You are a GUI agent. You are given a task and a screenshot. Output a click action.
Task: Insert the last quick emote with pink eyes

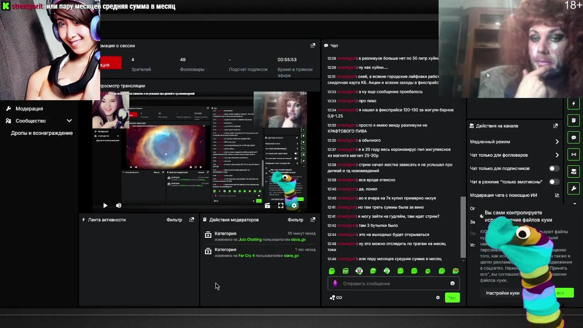pyautogui.click(x=455, y=271)
